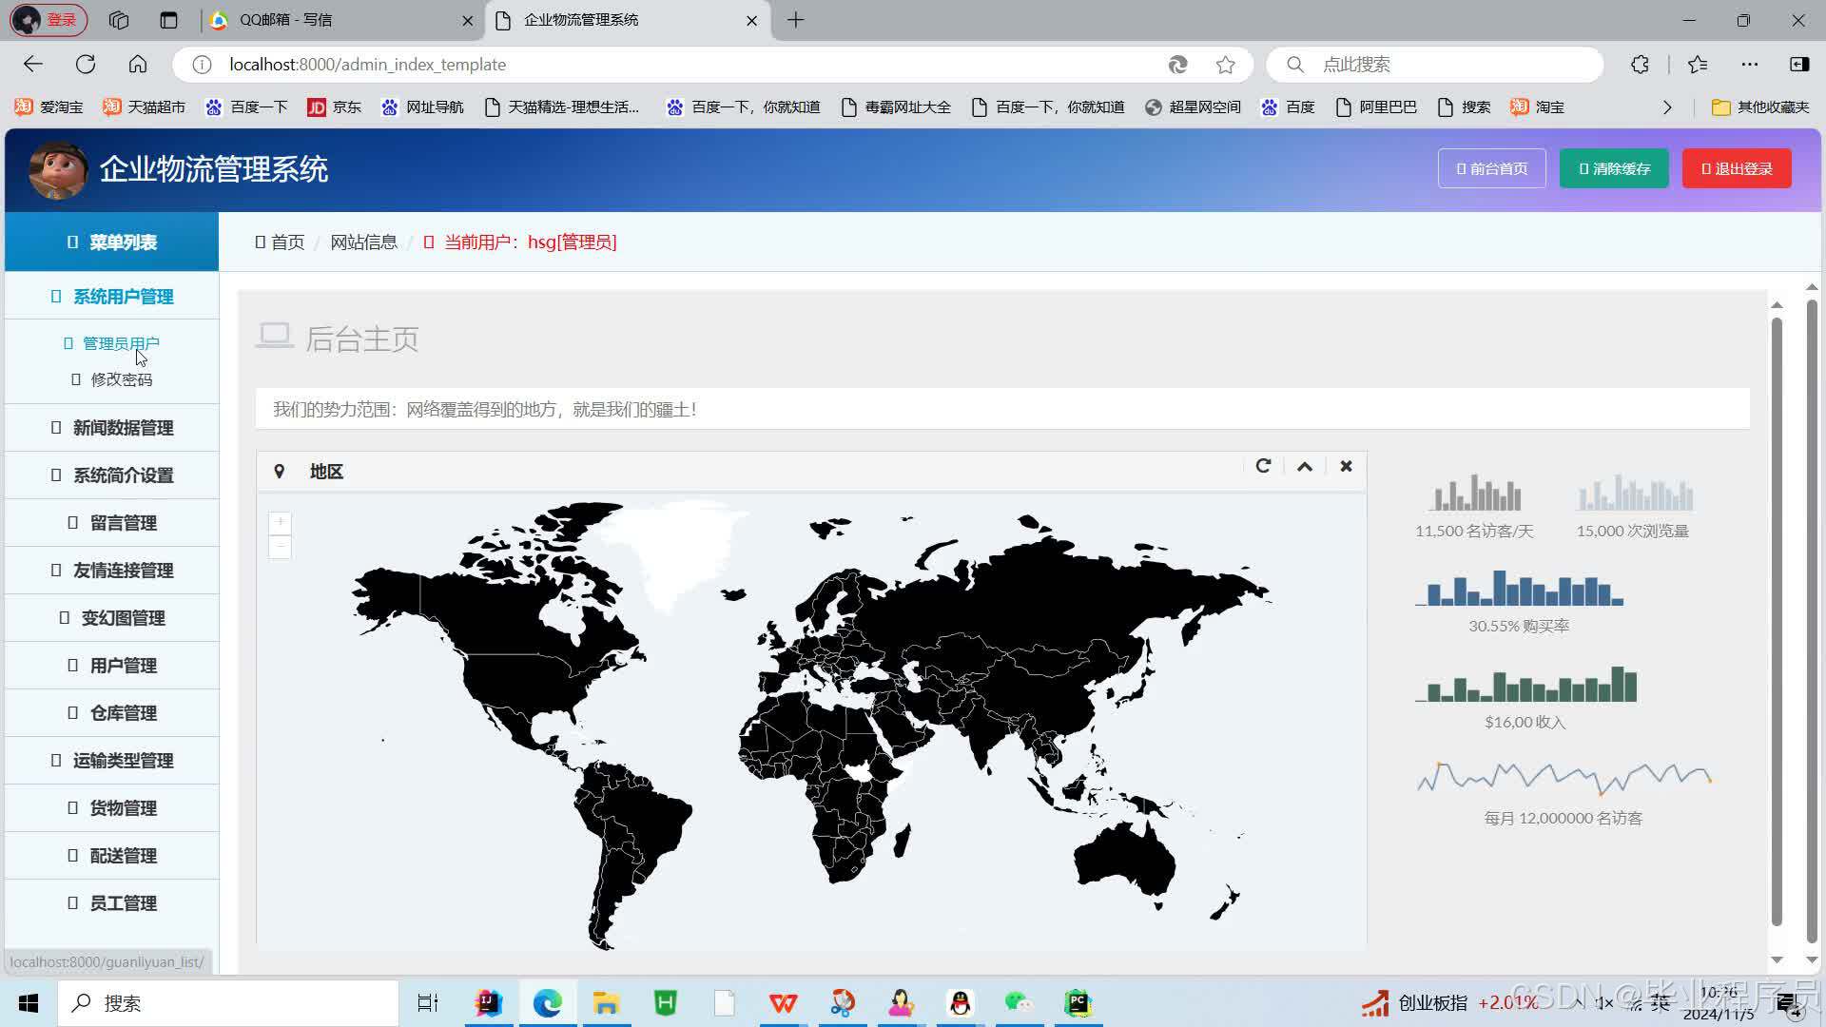Screen dimensions: 1826x1027
Task: Open 管理员用户 in the sidebar
Action: [120, 343]
